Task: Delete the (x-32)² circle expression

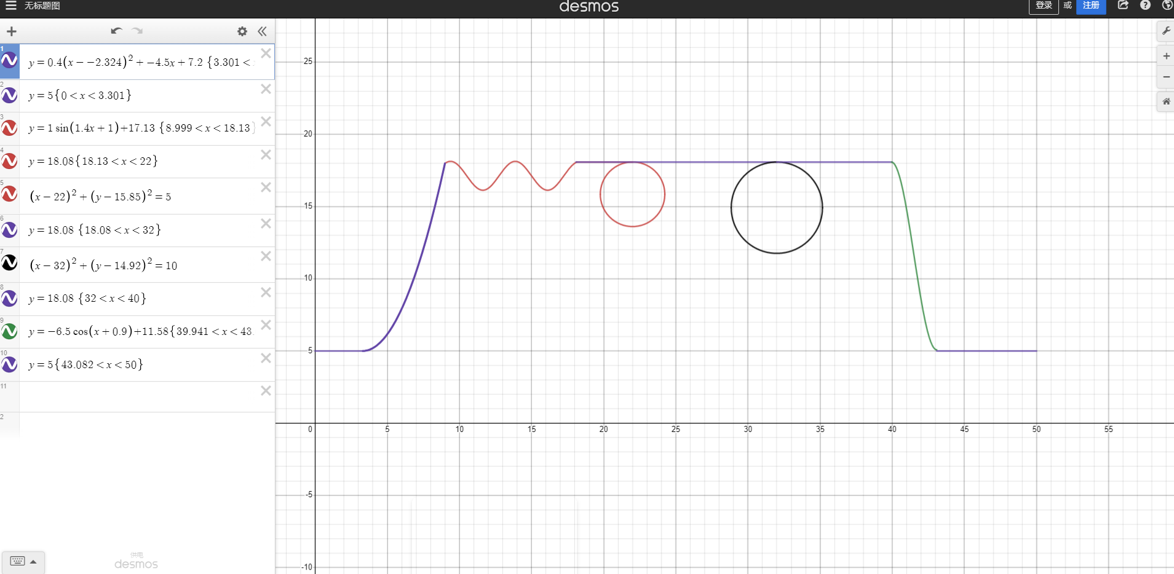Action: coord(266,256)
